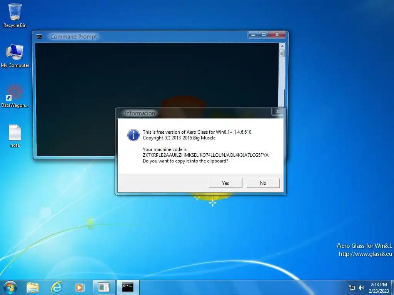
Task: Select the Recycle Bin desktop icon
Action: [15, 15]
